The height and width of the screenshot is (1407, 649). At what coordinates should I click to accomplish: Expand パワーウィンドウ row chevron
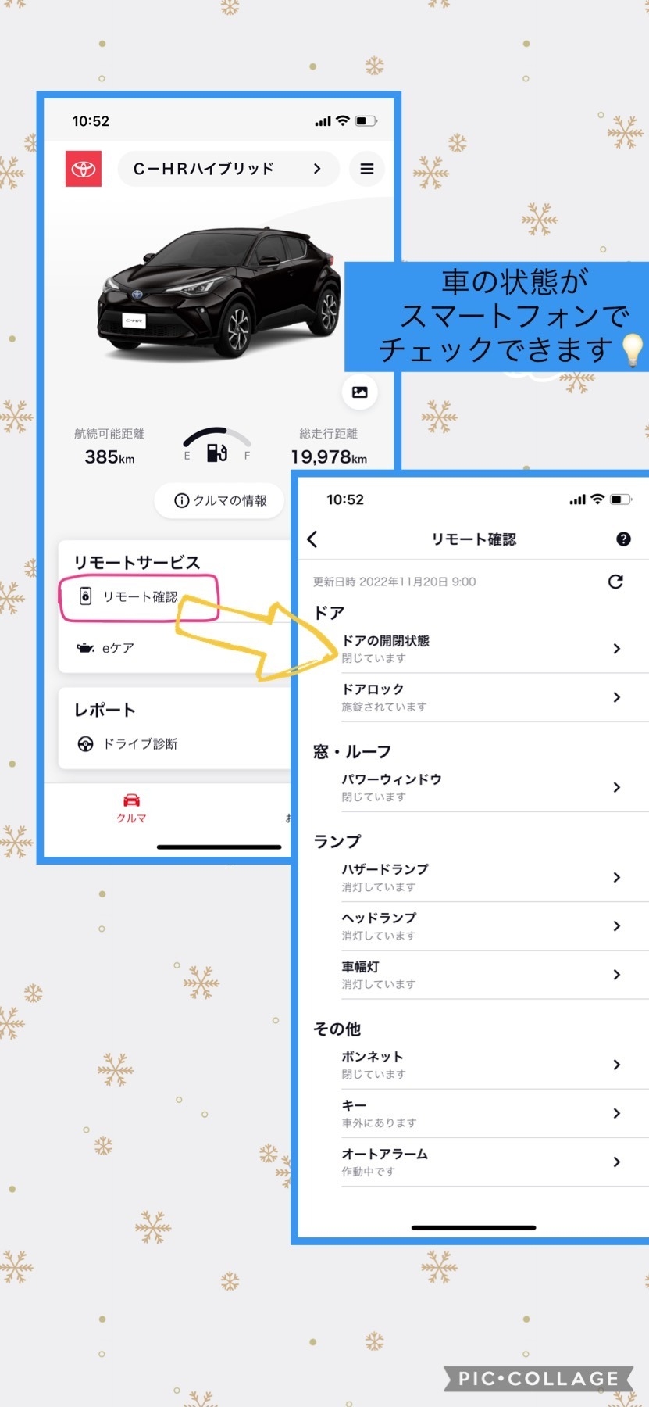click(616, 787)
